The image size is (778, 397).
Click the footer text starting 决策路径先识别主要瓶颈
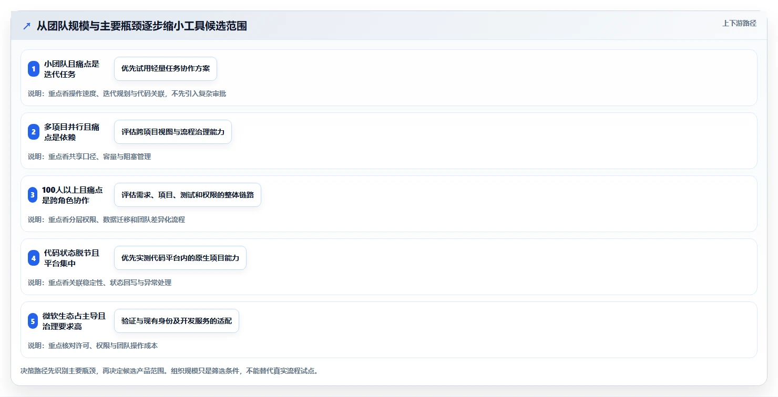pyautogui.click(x=169, y=371)
